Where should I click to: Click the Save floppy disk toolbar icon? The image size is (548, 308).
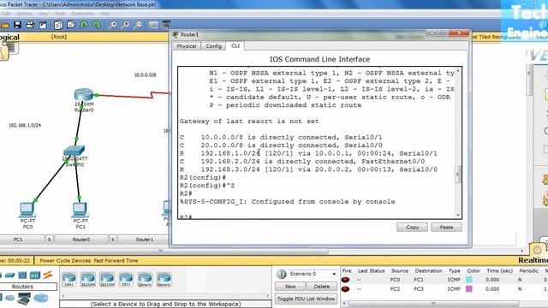click(x=17, y=25)
